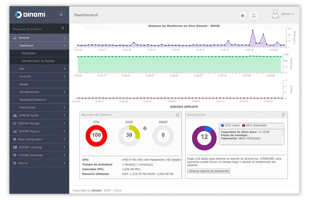Open the notifications bell icon

(253, 16)
